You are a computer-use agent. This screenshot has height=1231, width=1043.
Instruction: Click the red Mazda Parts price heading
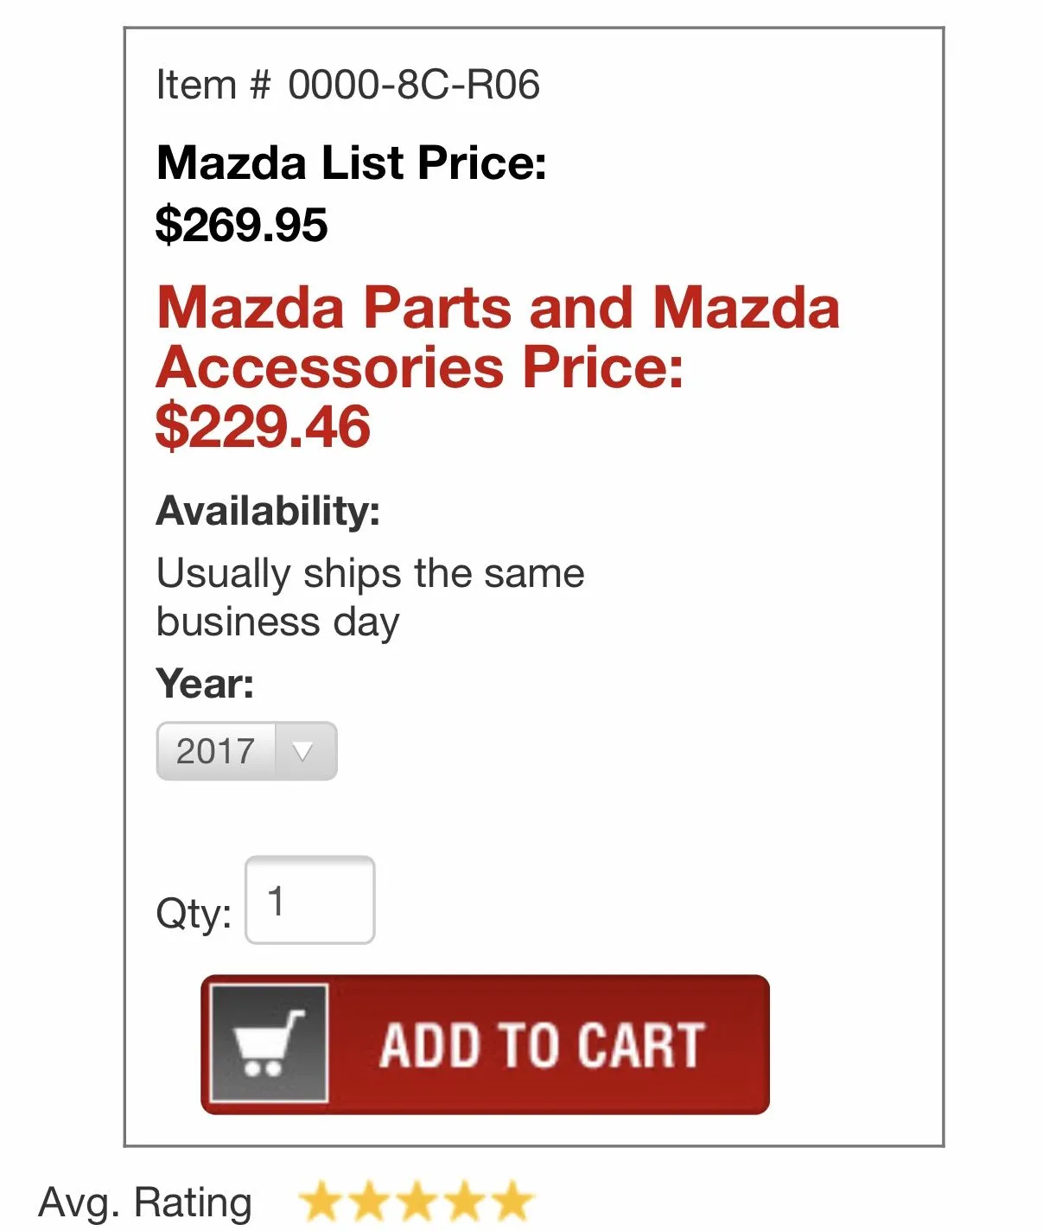point(498,337)
